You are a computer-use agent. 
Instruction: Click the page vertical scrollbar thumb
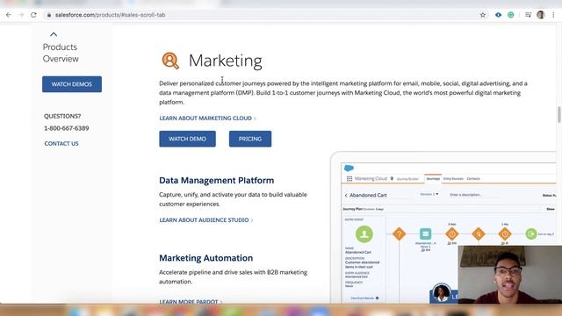pyautogui.click(x=558, y=115)
